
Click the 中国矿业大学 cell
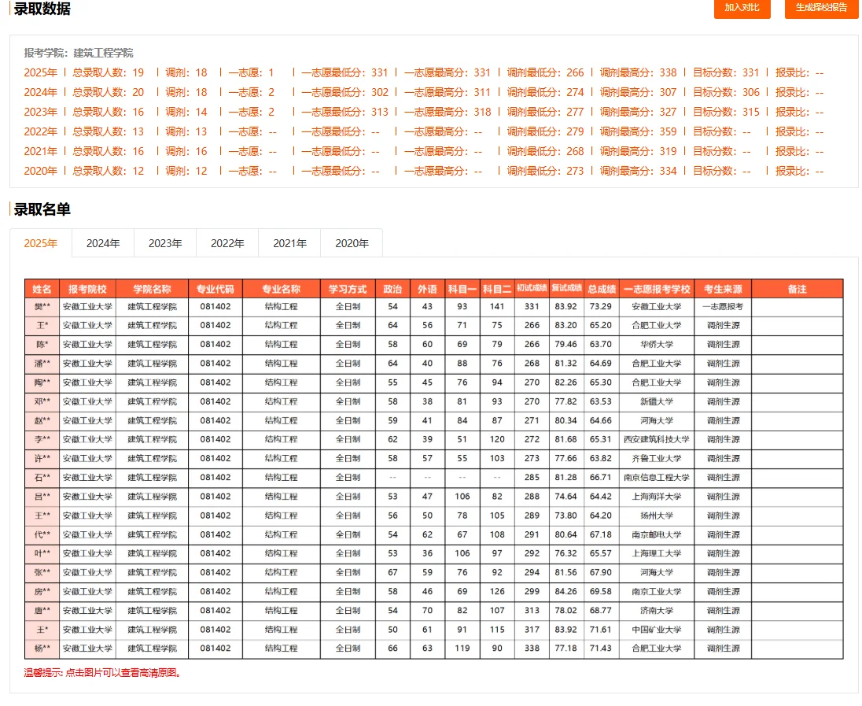657,630
